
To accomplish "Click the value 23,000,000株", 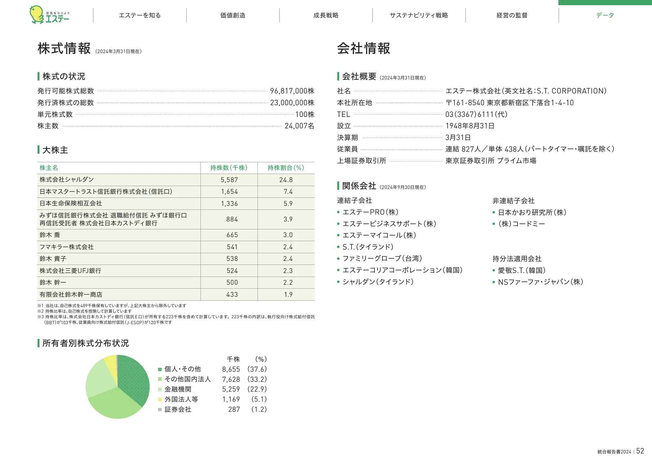I will [x=292, y=103].
